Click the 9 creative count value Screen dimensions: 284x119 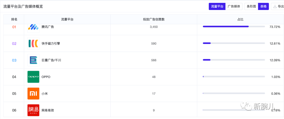(x=154, y=110)
